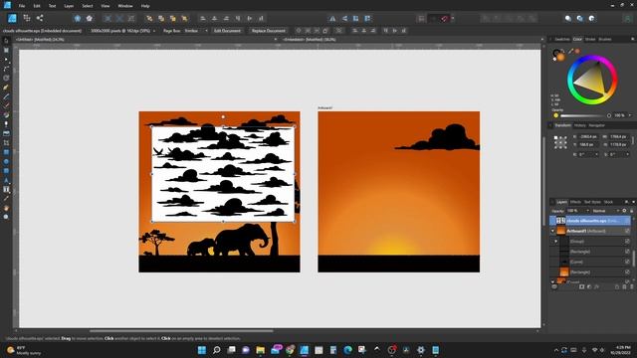Screen dimensions: 637x358
Task: Open the Window menu
Action: (125, 6)
